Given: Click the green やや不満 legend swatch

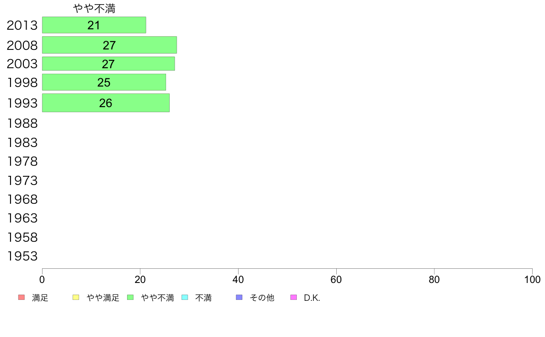Looking at the screenshot, I should 130,298.
